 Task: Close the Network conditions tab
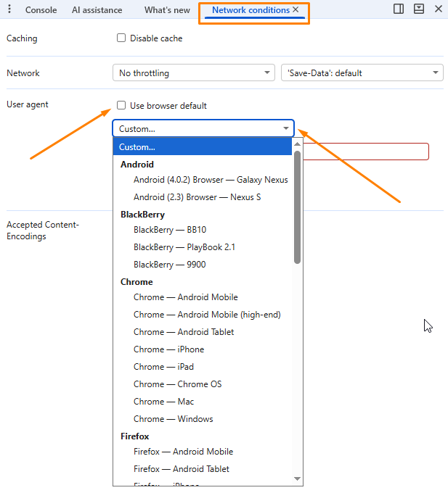pyautogui.click(x=296, y=9)
